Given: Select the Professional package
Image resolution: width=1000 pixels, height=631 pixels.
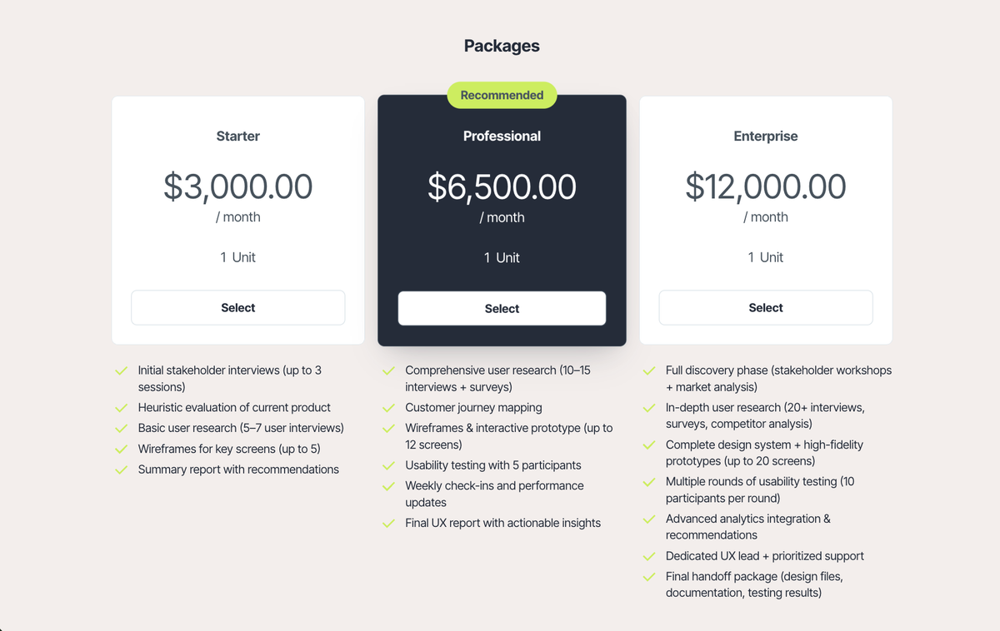Looking at the screenshot, I should tap(502, 308).
